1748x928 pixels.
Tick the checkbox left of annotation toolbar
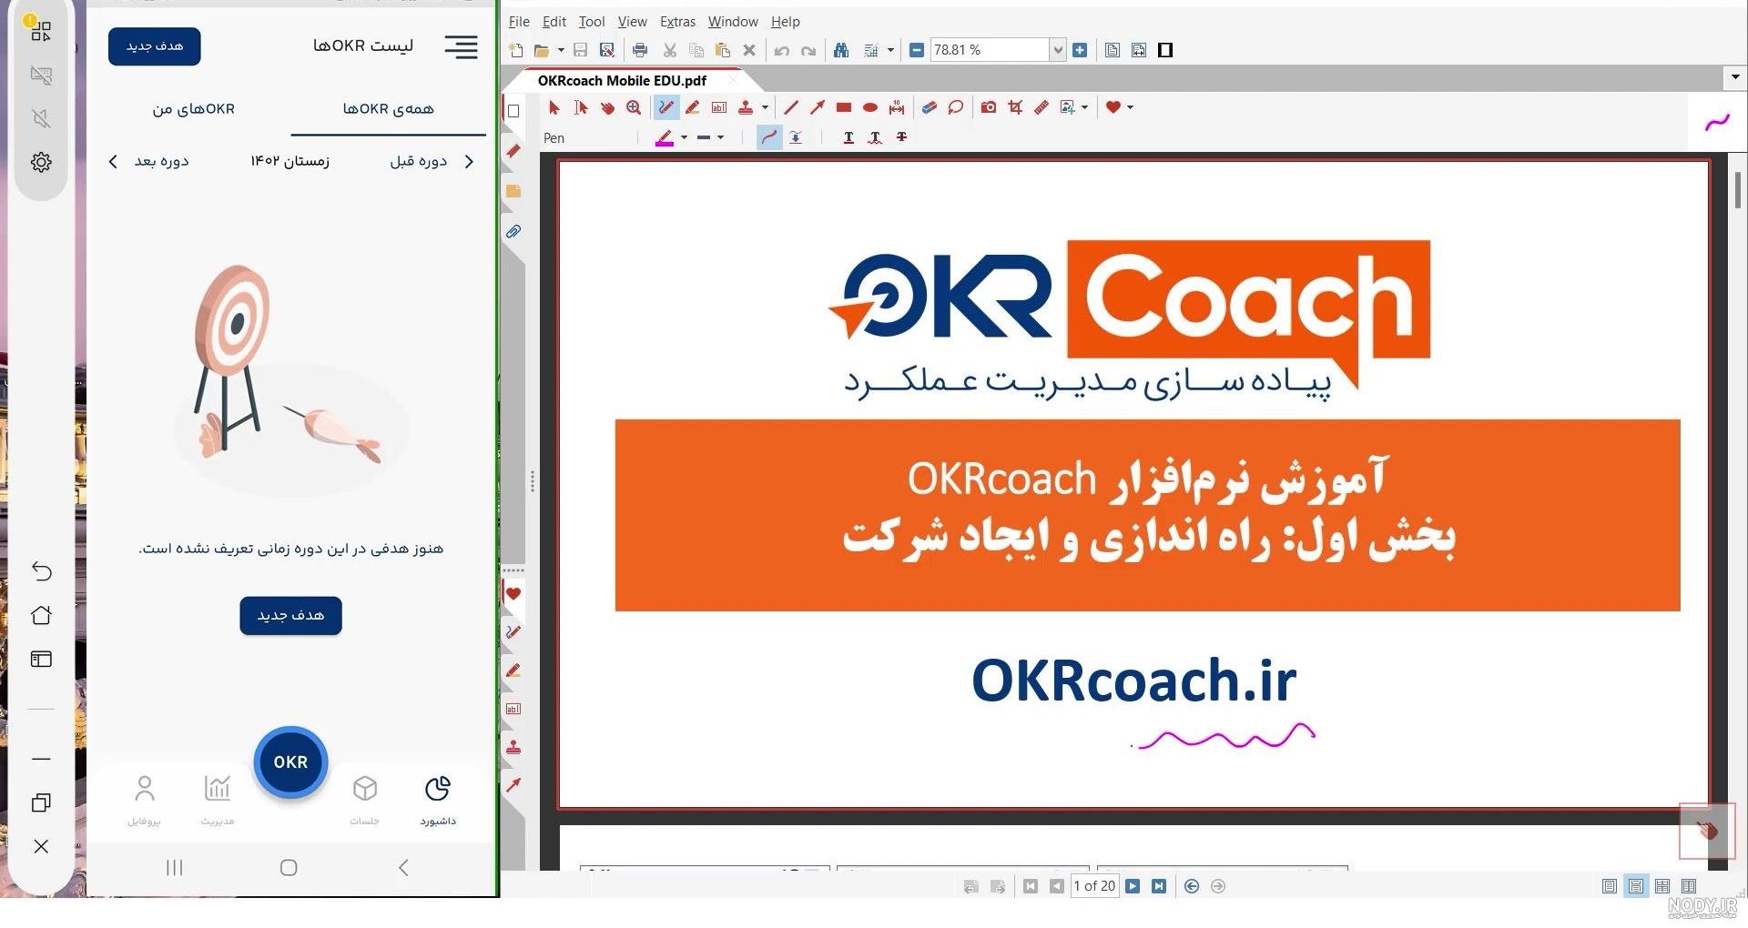tap(513, 111)
